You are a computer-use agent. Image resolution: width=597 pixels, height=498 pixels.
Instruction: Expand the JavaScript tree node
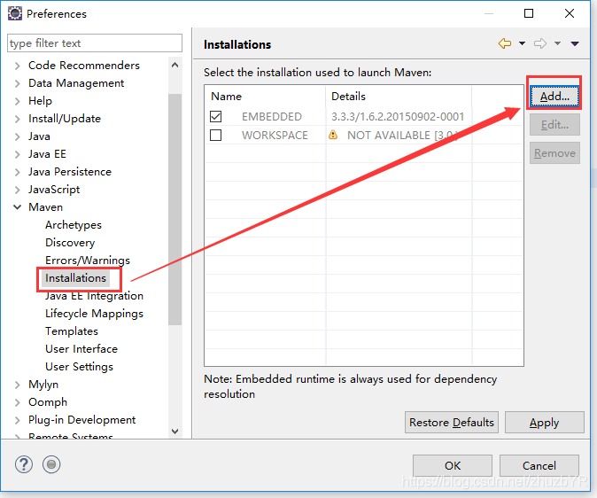coord(17,190)
